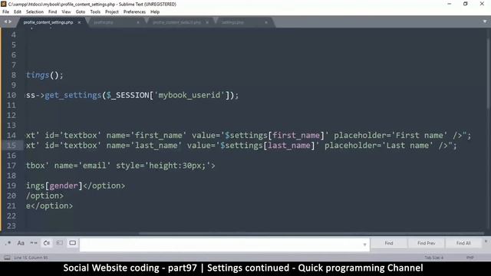Click placeholder='Last name' text
491x276 pixels.
[x=379, y=146]
